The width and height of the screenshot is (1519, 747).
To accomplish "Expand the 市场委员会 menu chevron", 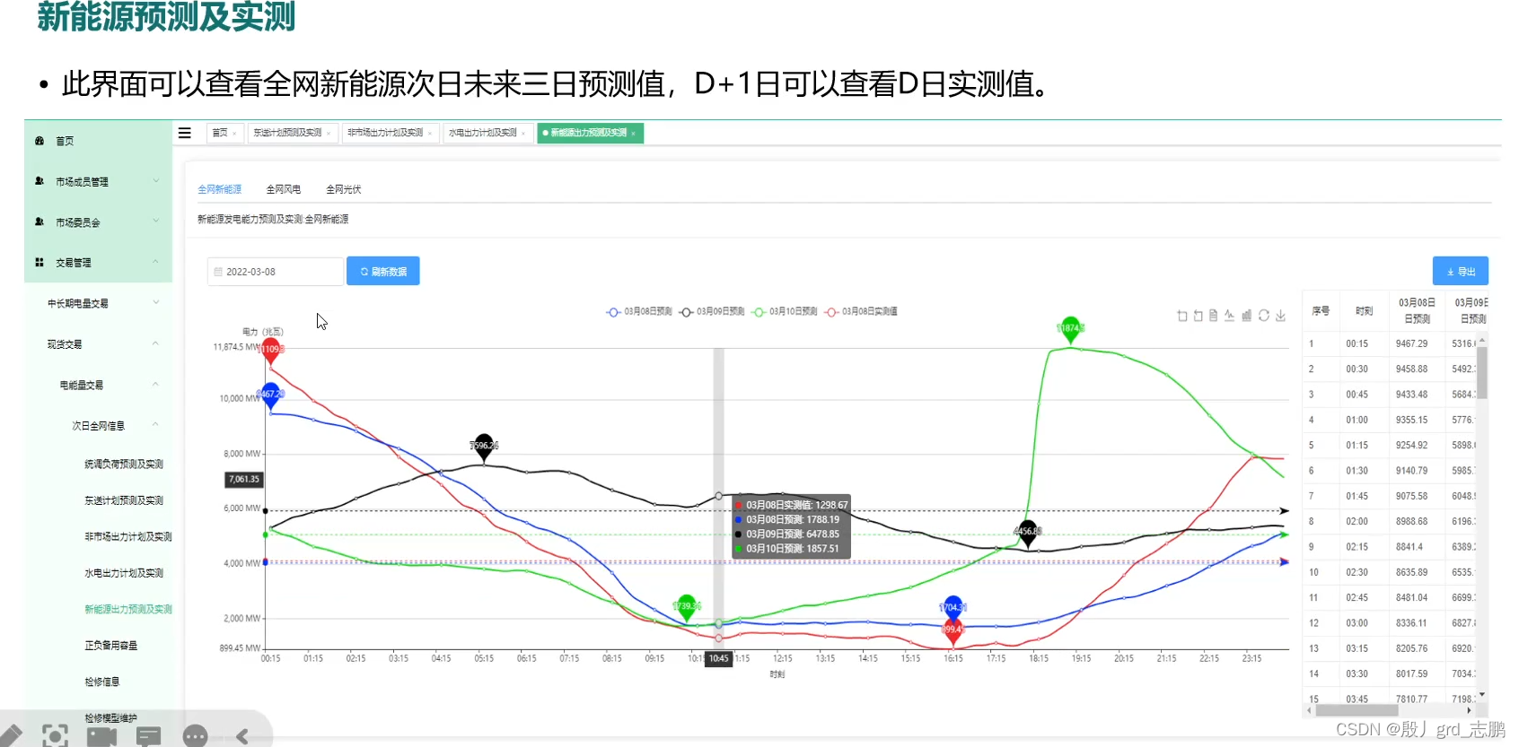I will pos(156,221).
